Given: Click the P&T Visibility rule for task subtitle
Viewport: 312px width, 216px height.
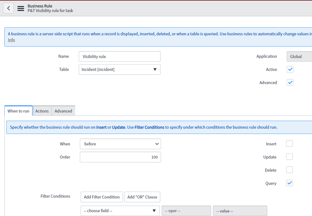Looking at the screenshot, I should 50,11.
